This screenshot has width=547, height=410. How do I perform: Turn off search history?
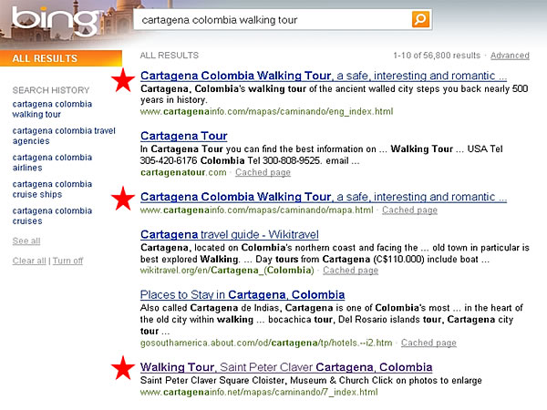coord(67,261)
